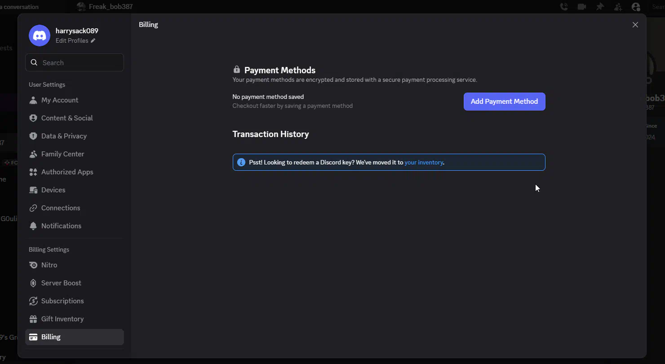The height and width of the screenshot is (364, 665).
Task: Click the Server Boost gem icon
Action: point(33,283)
